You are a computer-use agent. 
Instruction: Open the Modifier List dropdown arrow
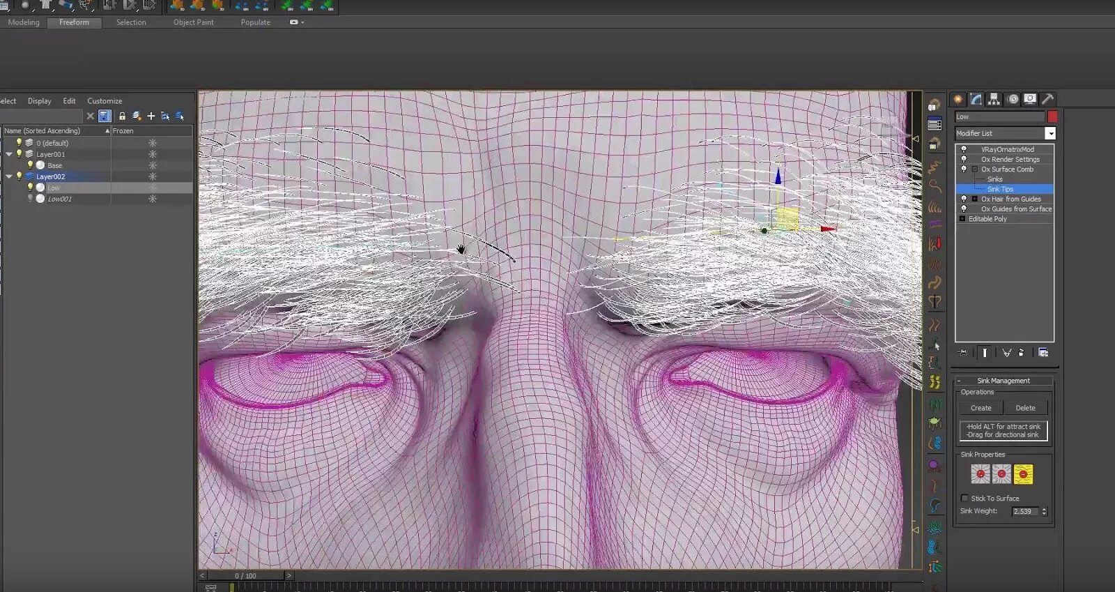(1050, 133)
